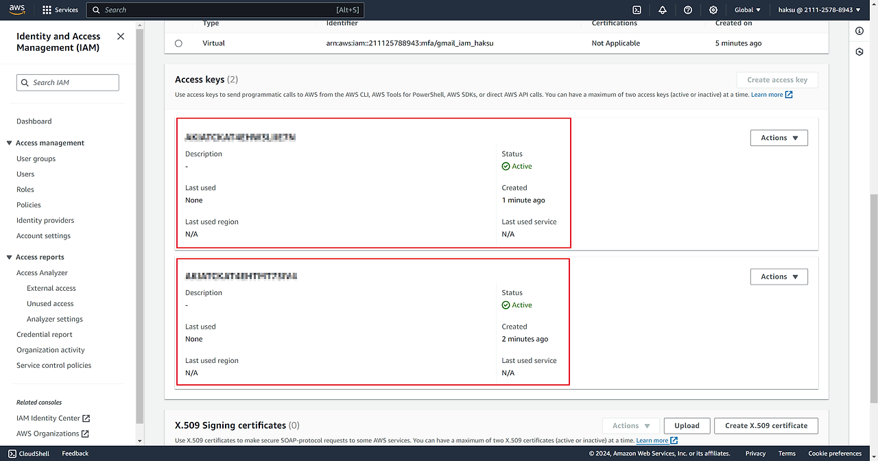Click Create X.509 certificate button
Image resolution: width=878 pixels, height=461 pixels.
(766, 425)
